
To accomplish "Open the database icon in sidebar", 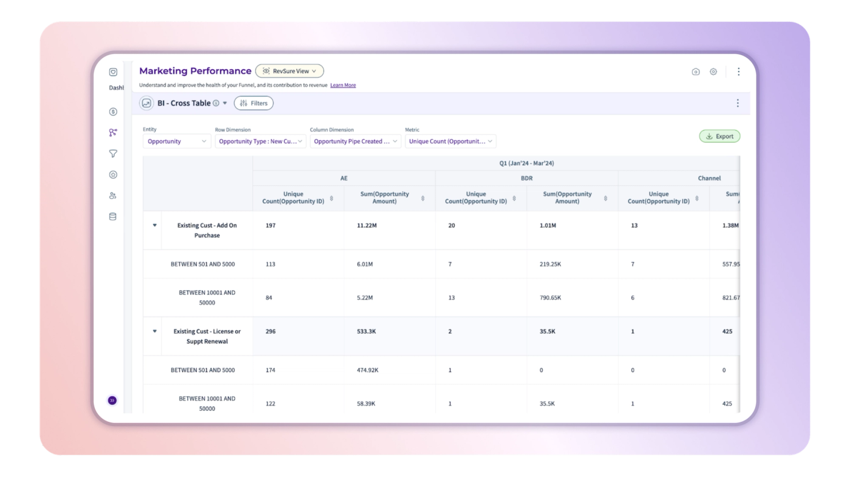I will [x=113, y=217].
